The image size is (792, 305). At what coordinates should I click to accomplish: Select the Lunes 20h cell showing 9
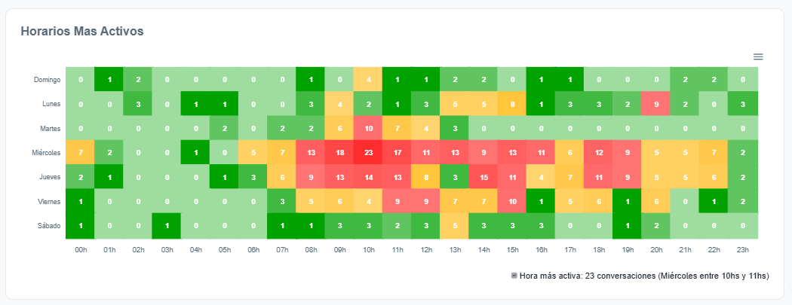click(656, 103)
